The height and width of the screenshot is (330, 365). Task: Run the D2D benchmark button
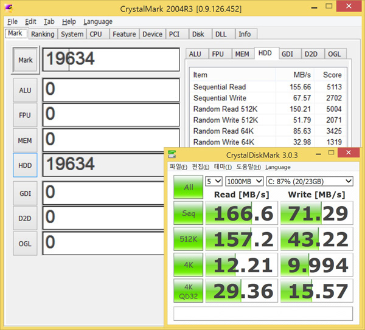[25, 218]
